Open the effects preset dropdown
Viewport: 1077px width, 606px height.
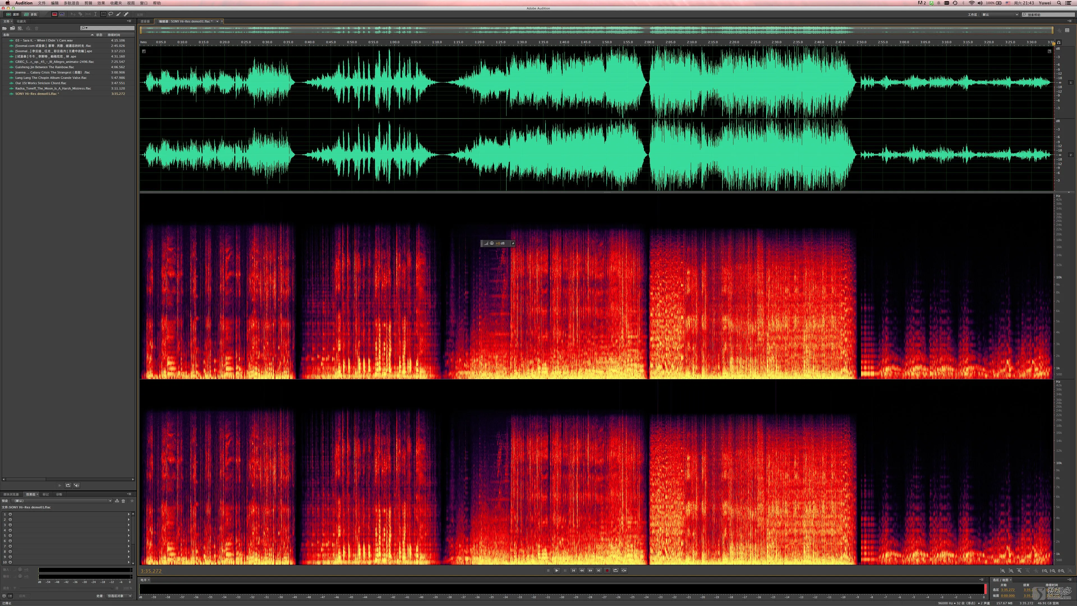[62, 501]
